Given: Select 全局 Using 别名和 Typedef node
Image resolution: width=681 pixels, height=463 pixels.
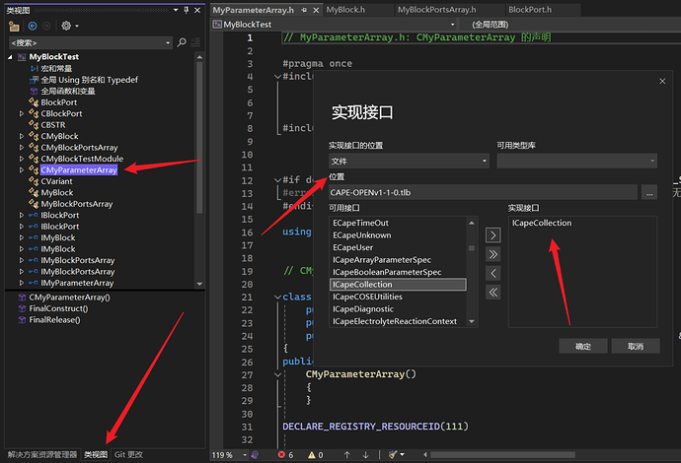Looking at the screenshot, I should click(90, 80).
